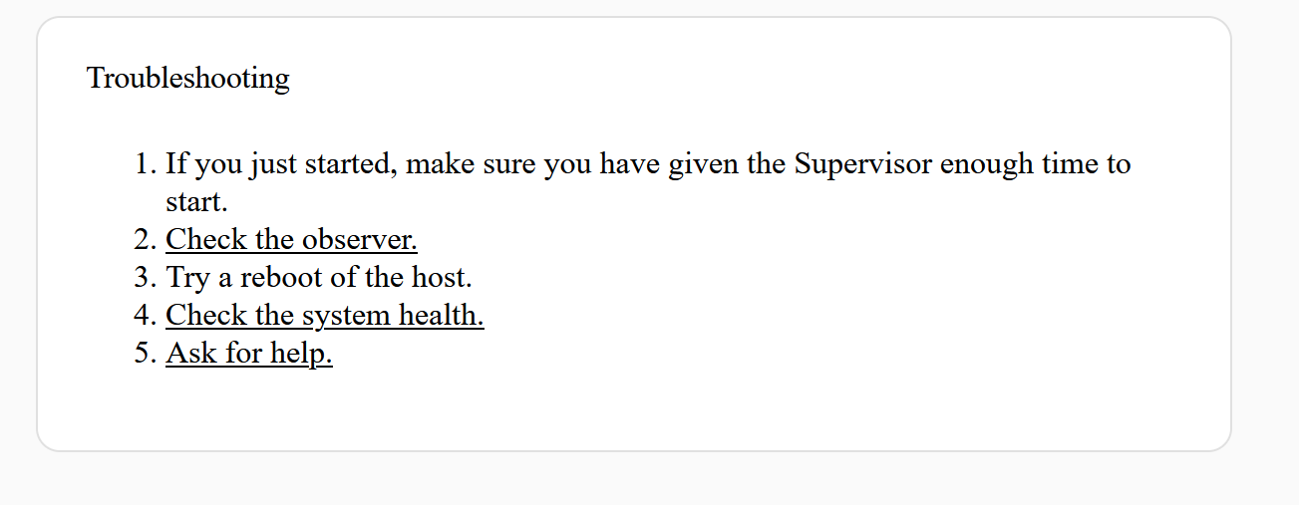The width and height of the screenshot is (1299, 505).
Task: Click the wrapped word "start." ending step one
Action: tap(197, 201)
